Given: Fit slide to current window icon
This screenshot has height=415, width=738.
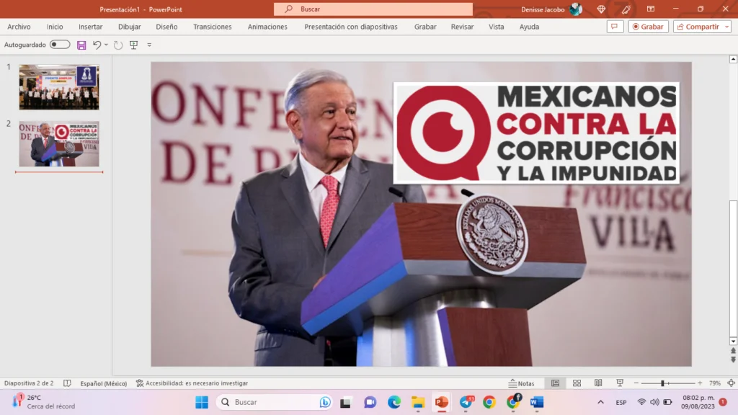Looking at the screenshot, I should click(x=731, y=383).
